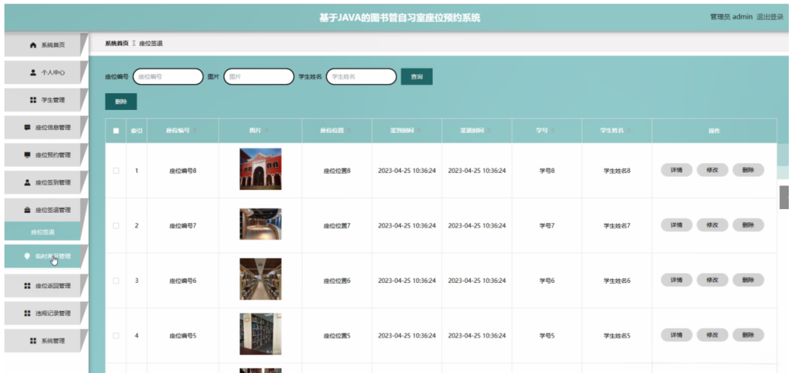Sort table using 签到时间 column arrows
The height and width of the screenshot is (373, 791).
pos(419,131)
